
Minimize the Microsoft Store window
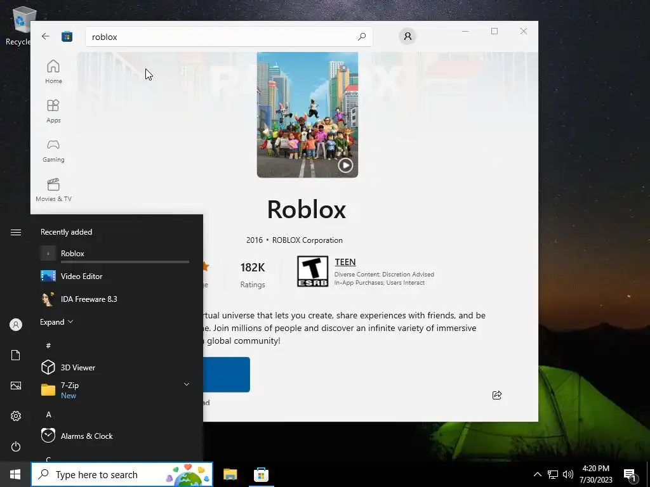pos(465,31)
